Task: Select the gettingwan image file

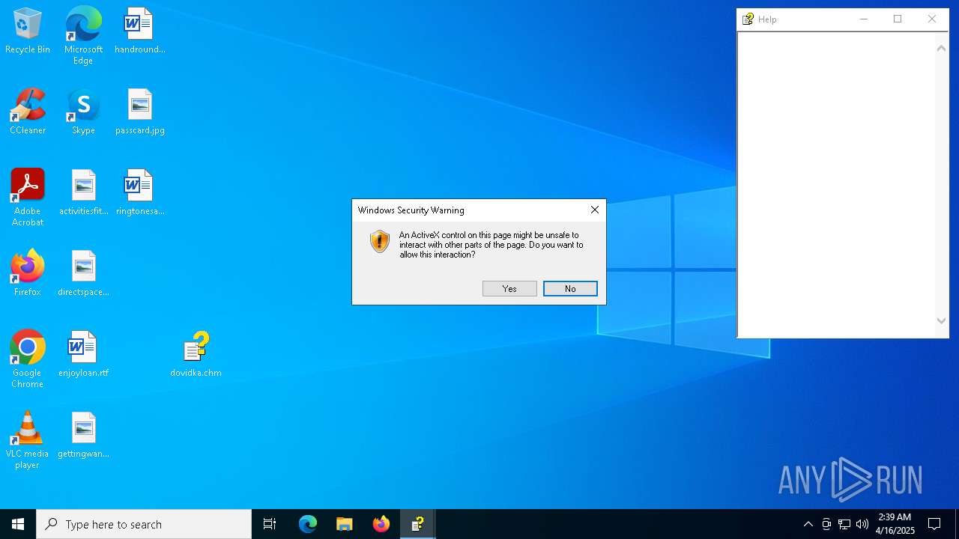Action: 83,435
